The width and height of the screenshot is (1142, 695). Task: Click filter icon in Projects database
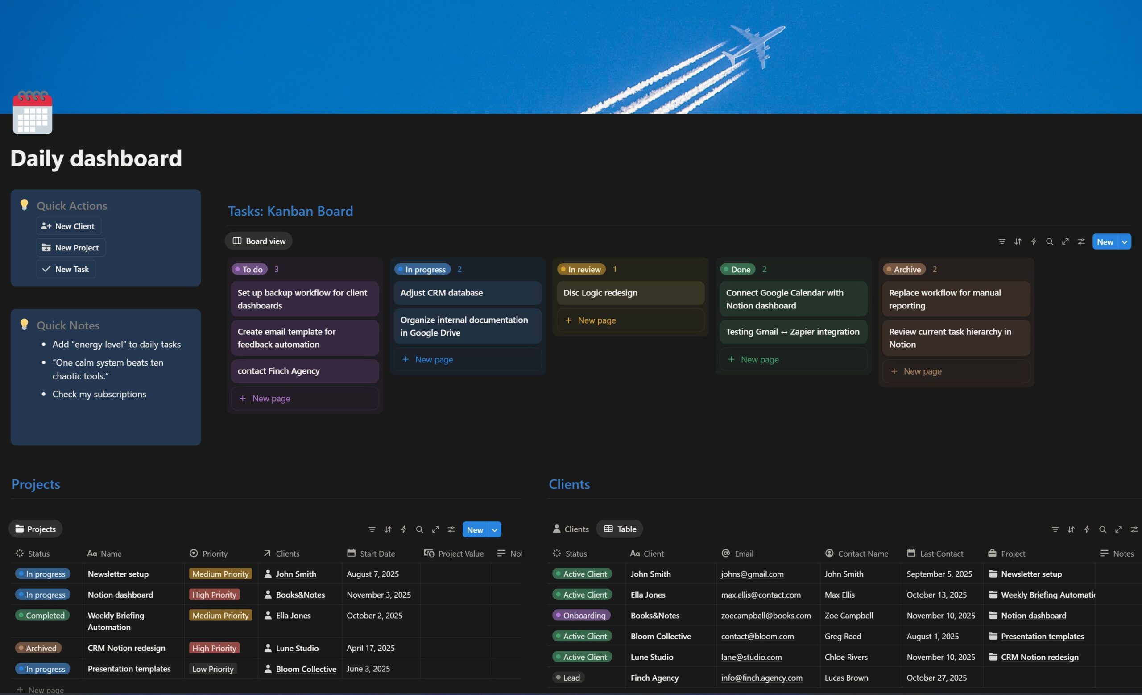click(x=372, y=529)
